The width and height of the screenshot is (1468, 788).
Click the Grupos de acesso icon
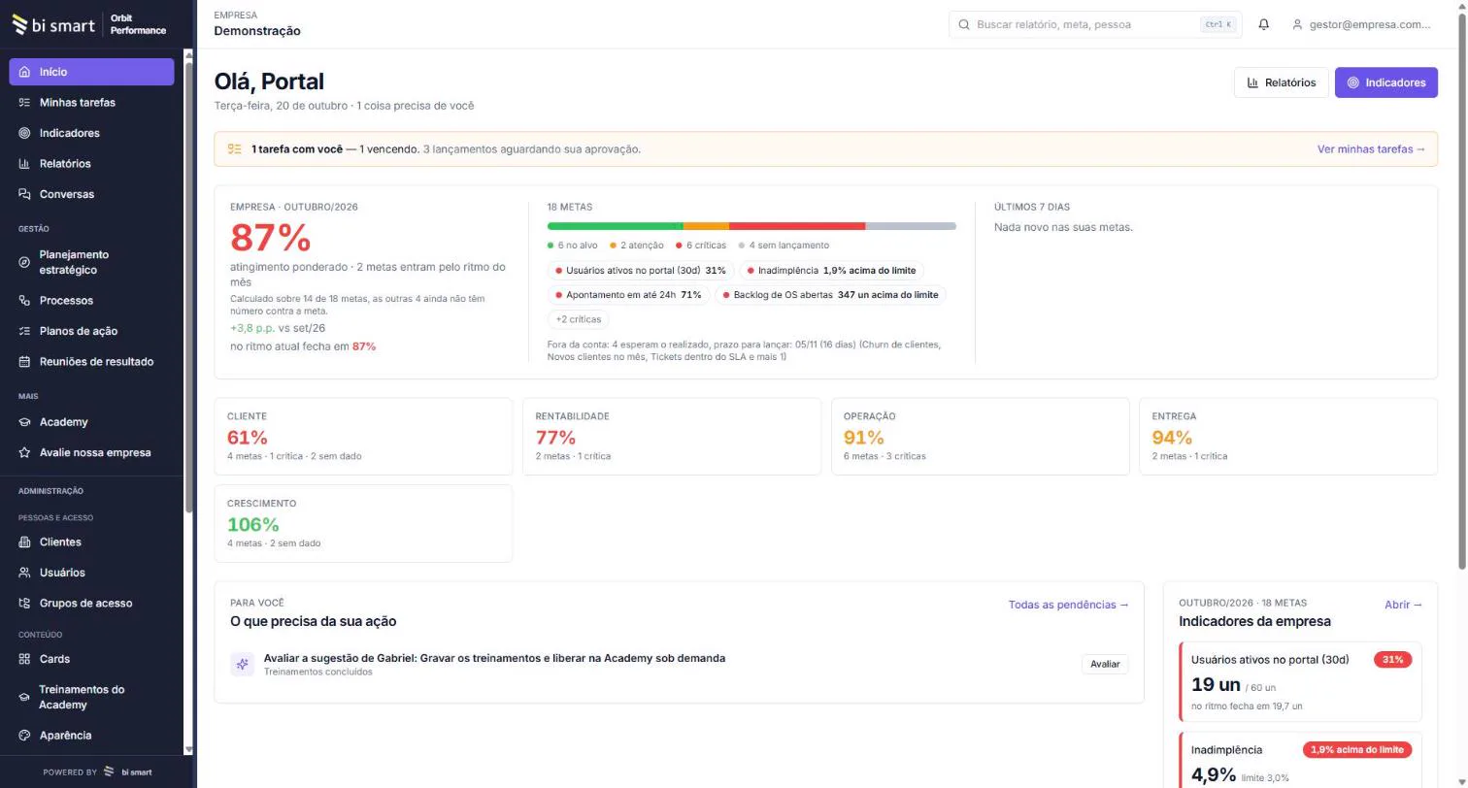tap(25, 604)
